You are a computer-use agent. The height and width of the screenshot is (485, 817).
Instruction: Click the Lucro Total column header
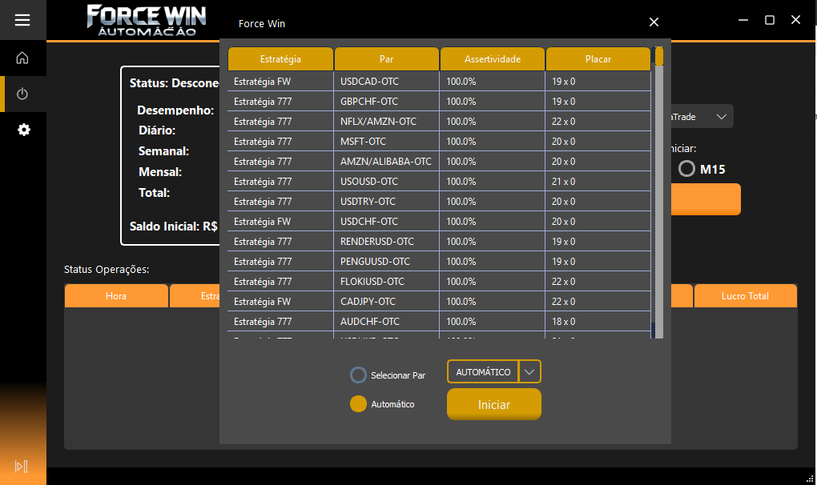(x=745, y=296)
